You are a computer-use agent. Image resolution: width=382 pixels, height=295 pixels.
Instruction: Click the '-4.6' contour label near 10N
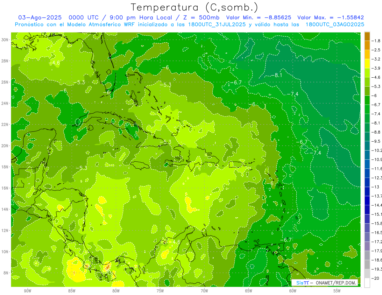click(x=174, y=242)
